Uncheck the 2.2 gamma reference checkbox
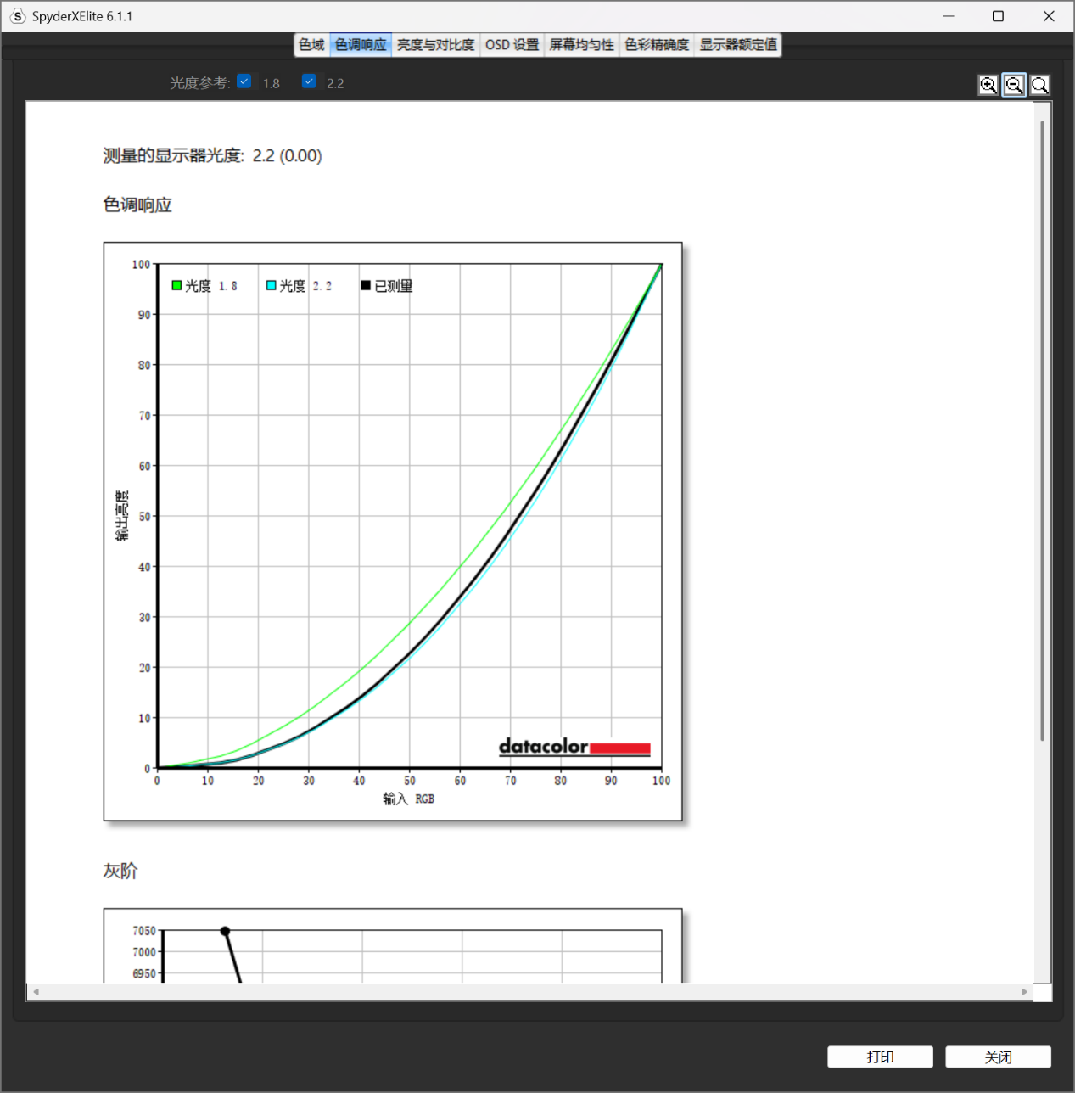The width and height of the screenshot is (1075, 1093). tap(309, 81)
